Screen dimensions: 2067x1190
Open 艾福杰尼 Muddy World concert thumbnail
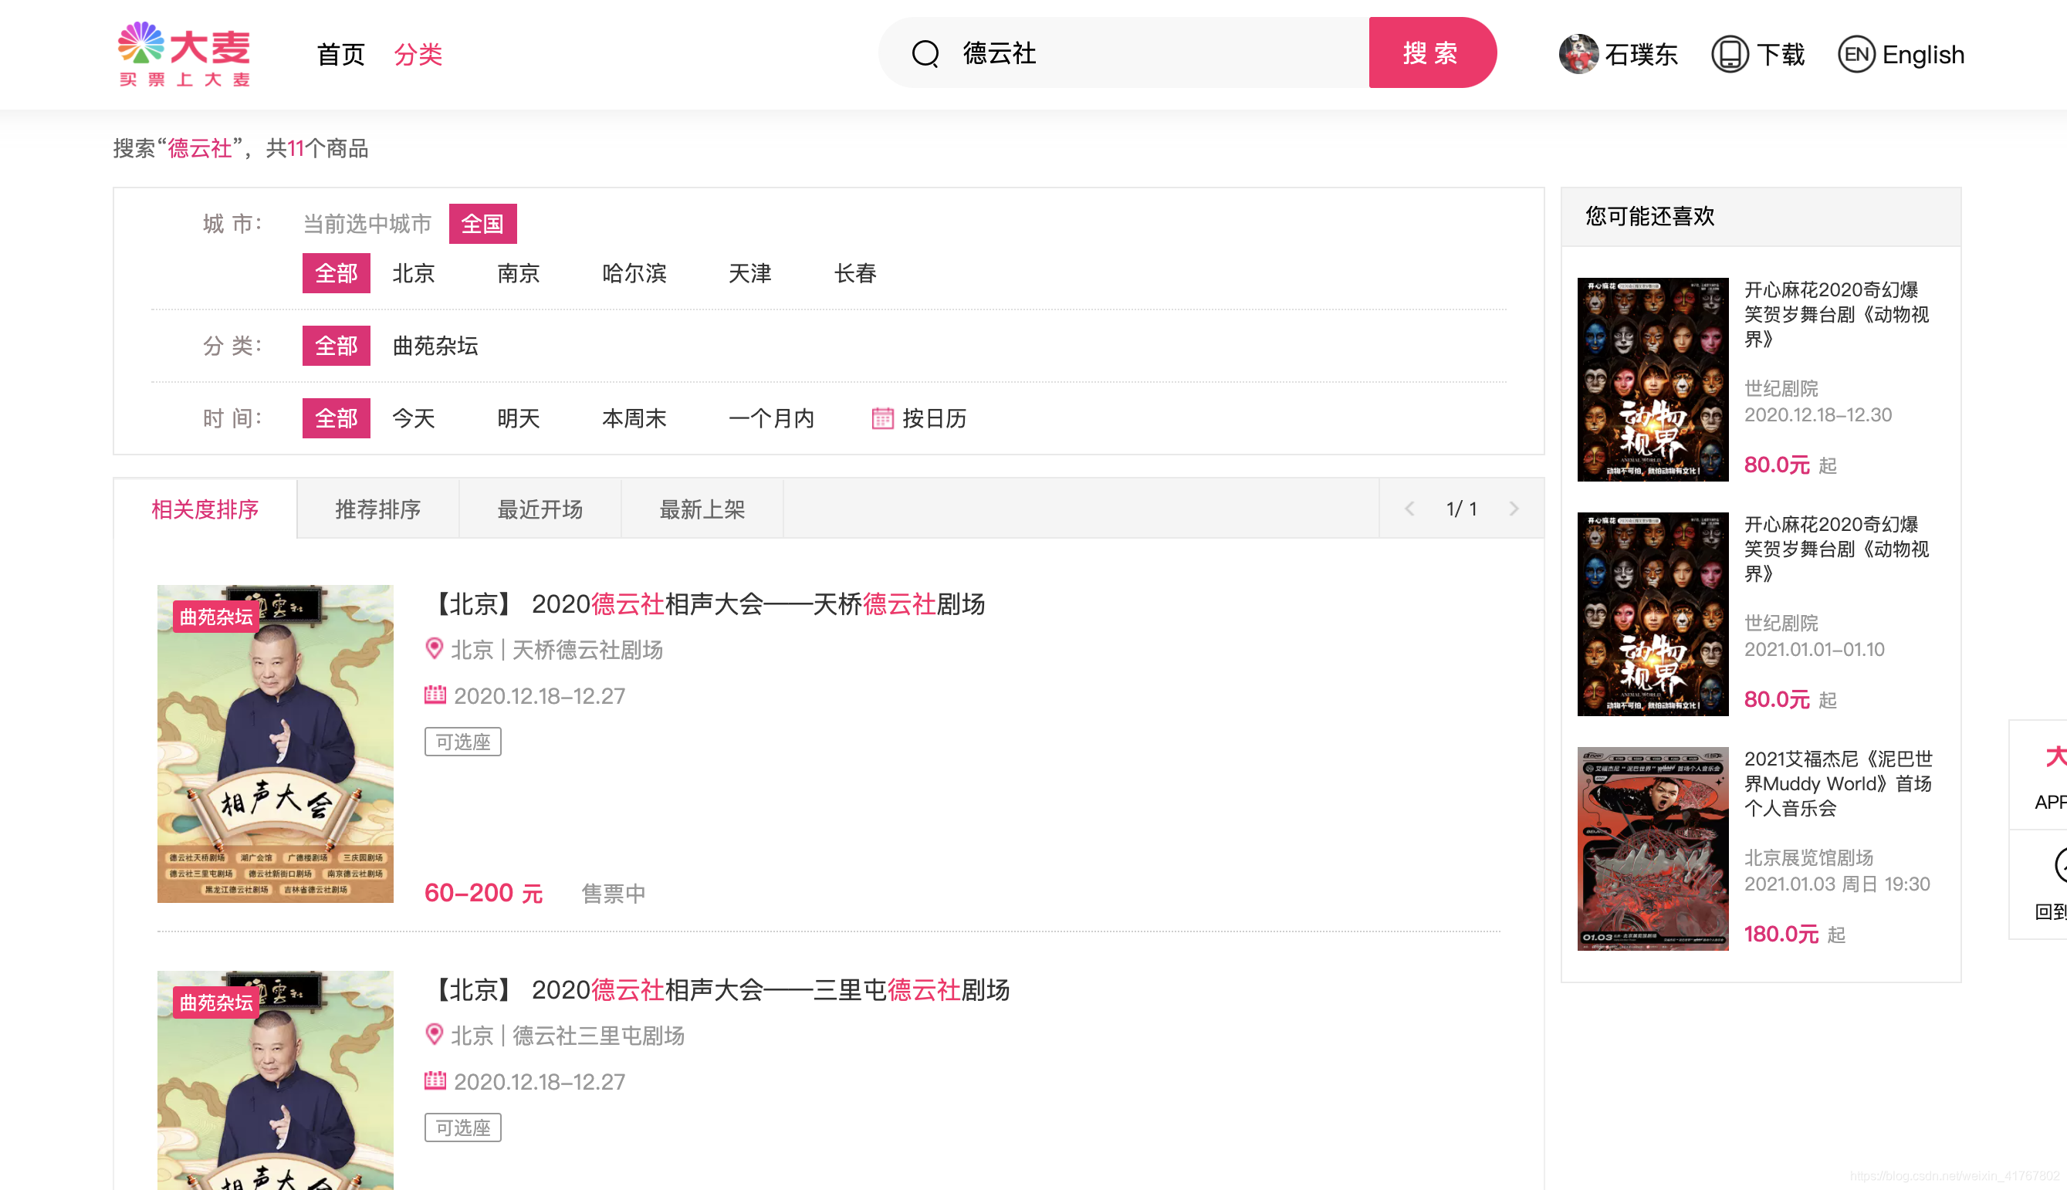[x=1652, y=848]
